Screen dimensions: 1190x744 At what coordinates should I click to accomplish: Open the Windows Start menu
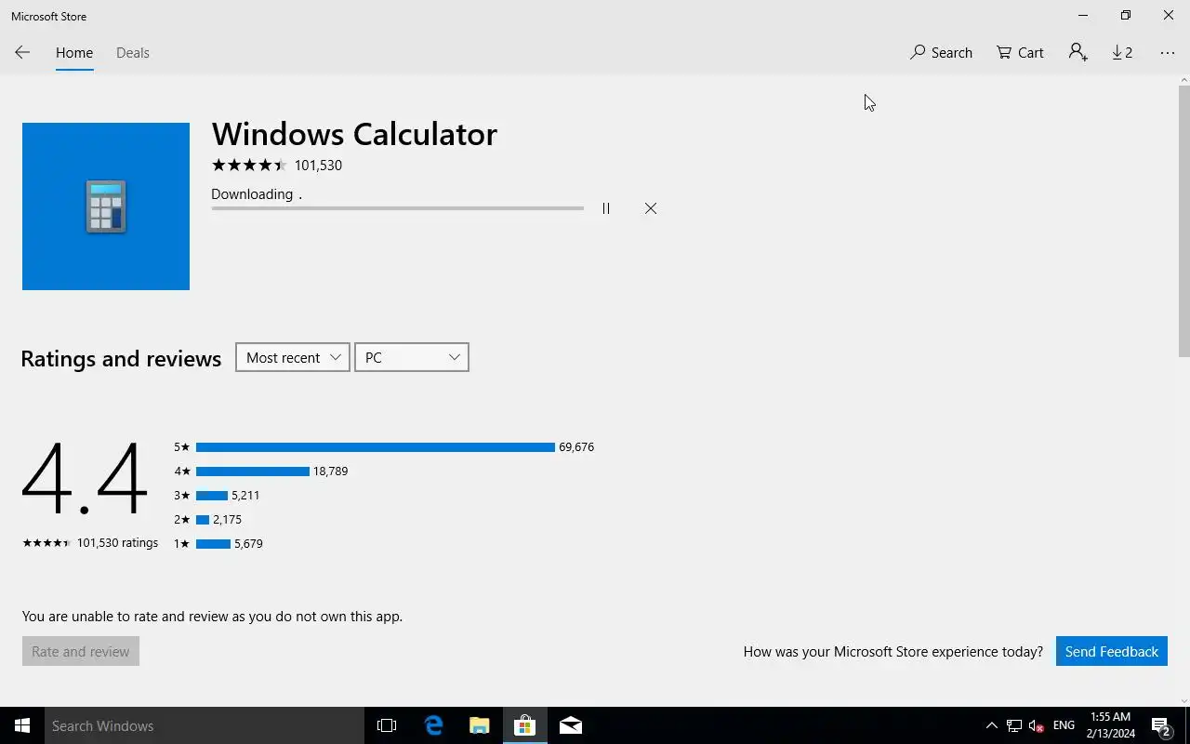pyautogui.click(x=22, y=725)
